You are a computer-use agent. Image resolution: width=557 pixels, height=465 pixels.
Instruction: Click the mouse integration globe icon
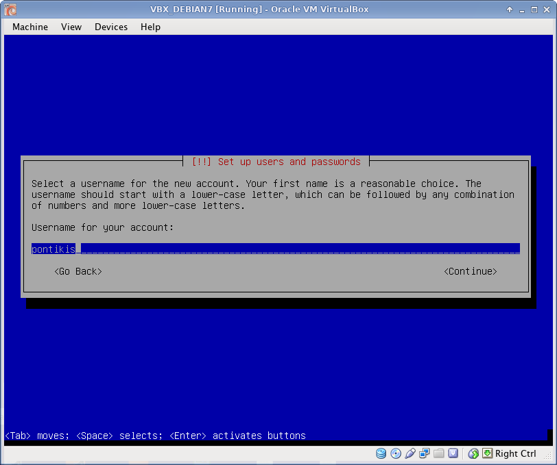[473, 453]
